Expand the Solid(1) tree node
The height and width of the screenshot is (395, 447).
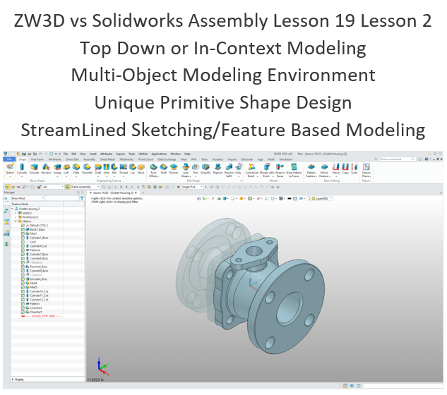[16, 212]
